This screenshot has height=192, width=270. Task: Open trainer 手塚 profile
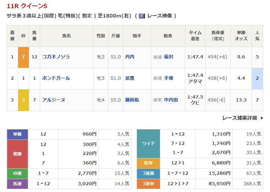169,78
